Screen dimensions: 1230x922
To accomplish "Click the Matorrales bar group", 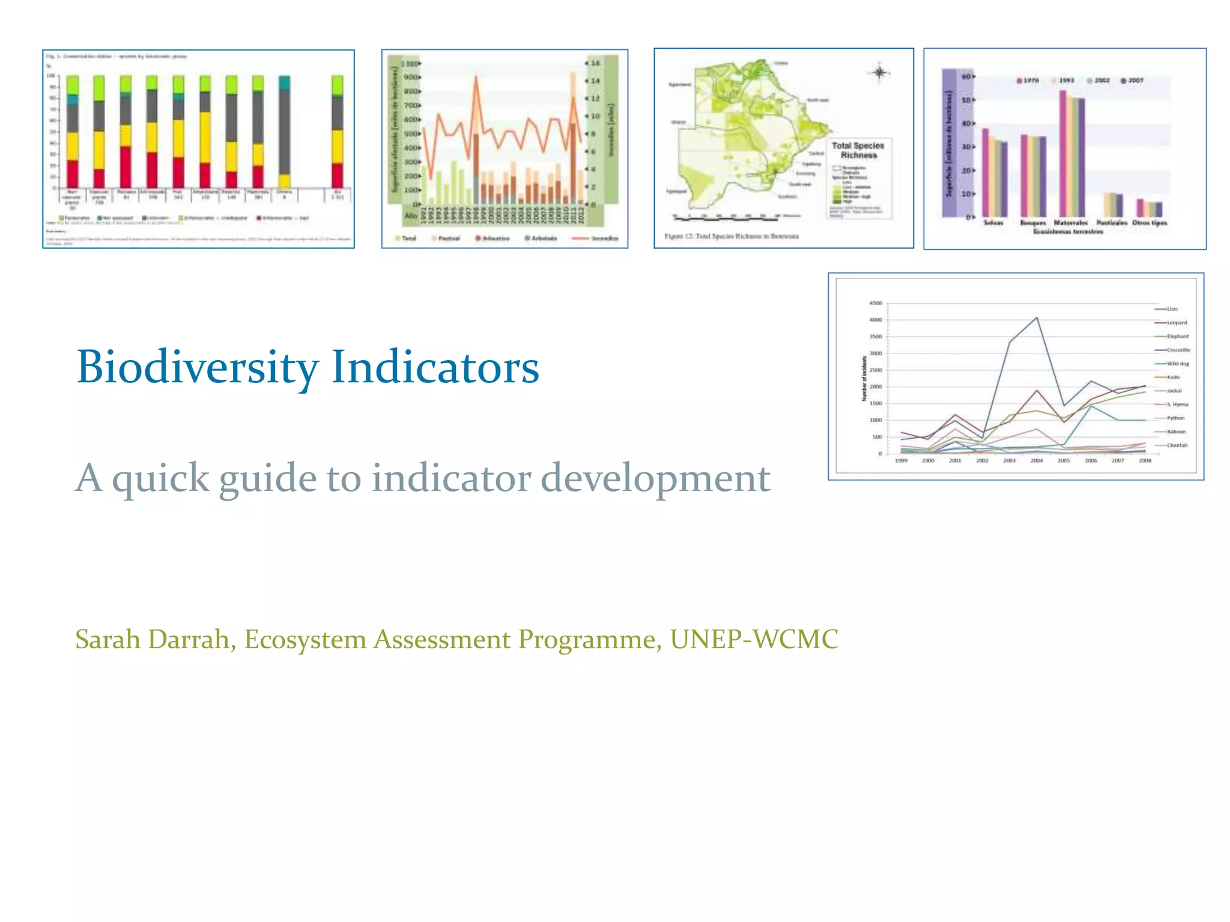I will coord(1071,154).
